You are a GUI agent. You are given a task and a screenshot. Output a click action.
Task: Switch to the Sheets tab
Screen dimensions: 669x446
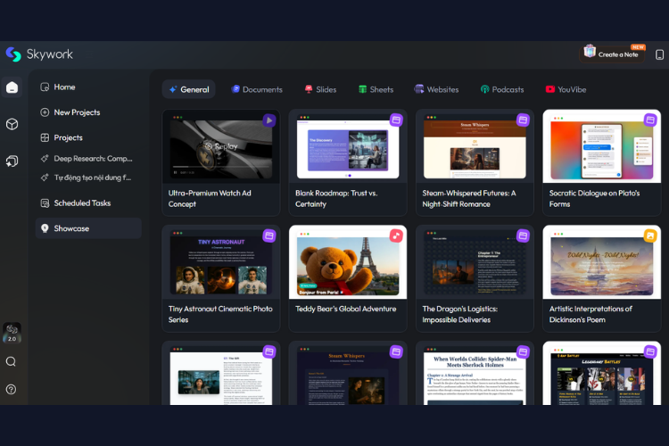376,89
